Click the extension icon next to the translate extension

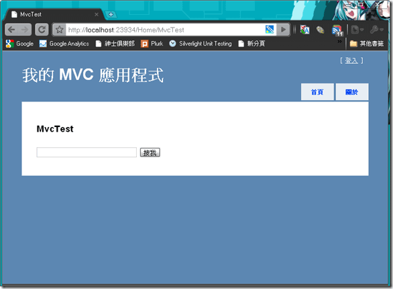[x=321, y=30]
